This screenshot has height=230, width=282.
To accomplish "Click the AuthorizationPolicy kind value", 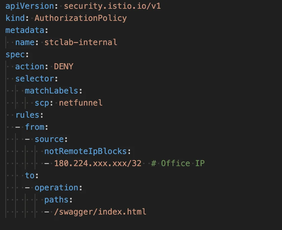I will tap(80, 18).
